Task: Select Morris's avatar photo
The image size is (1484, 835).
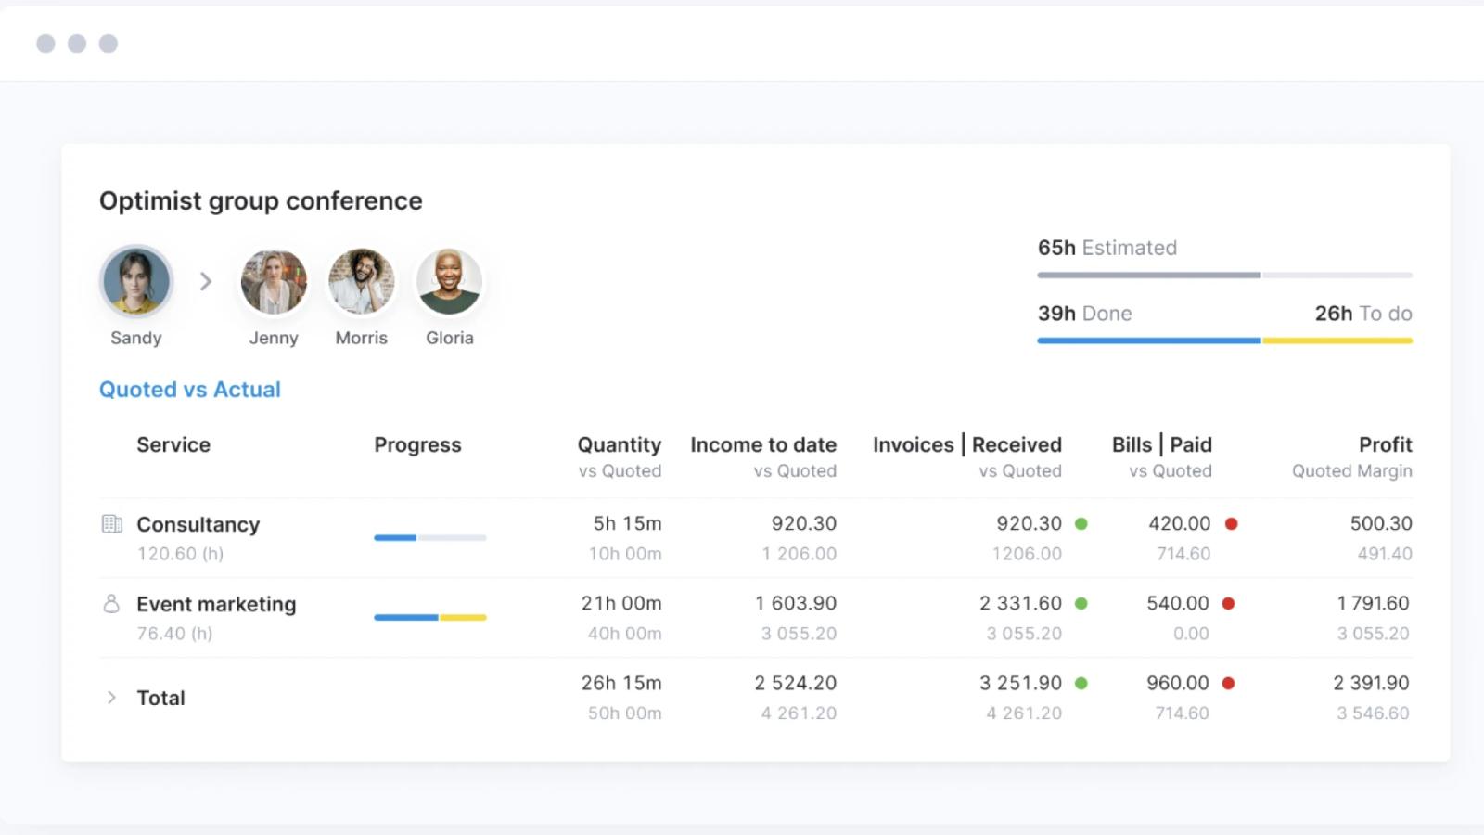Action: pos(362,281)
